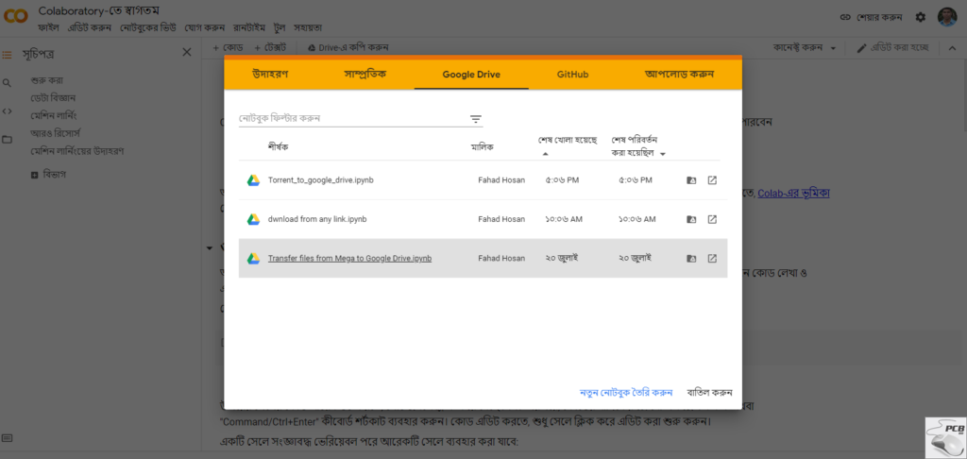The width and height of the screenshot is (967, 459).
Task: Open the যোগ করুন menu
Action: pyautogui.click(x=204, y=27)
